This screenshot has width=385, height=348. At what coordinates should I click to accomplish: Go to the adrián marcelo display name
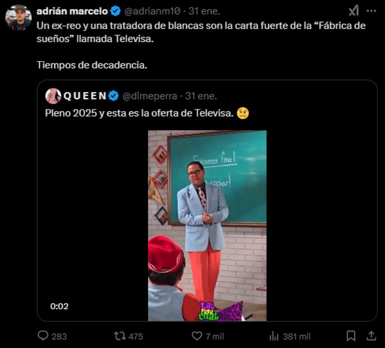(x=72, y=11)
